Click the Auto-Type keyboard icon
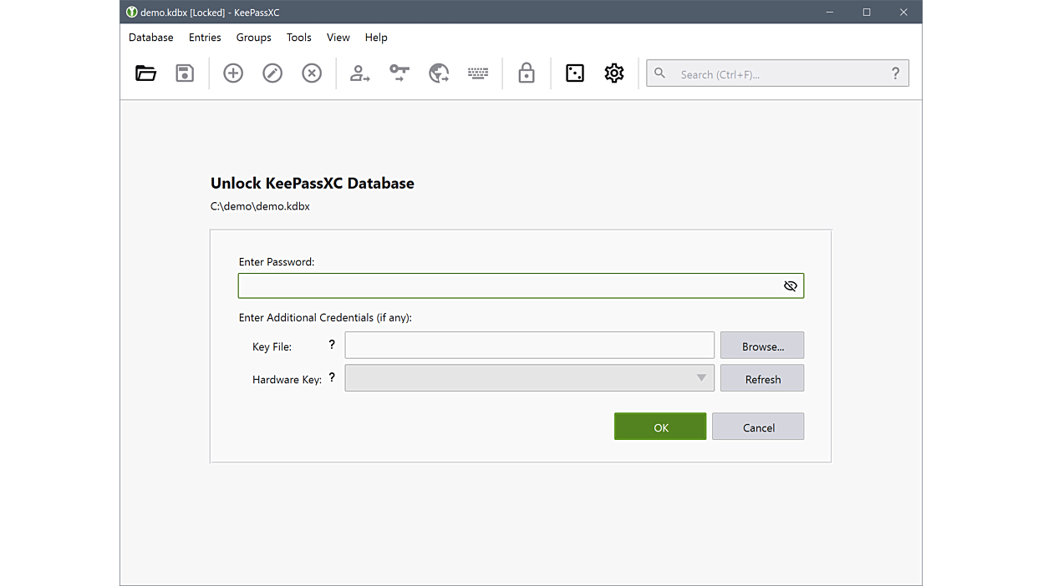Viewport: 1043px width, 586px height. tap(478, 73)
